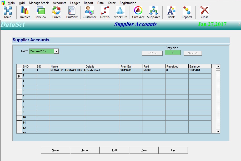Click the Report button at the bottom
The height and width of the screenshot is (161, 241).
85,150
